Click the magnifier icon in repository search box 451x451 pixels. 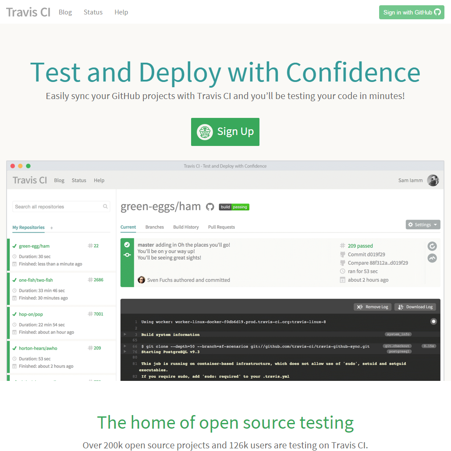click(105, 206)
